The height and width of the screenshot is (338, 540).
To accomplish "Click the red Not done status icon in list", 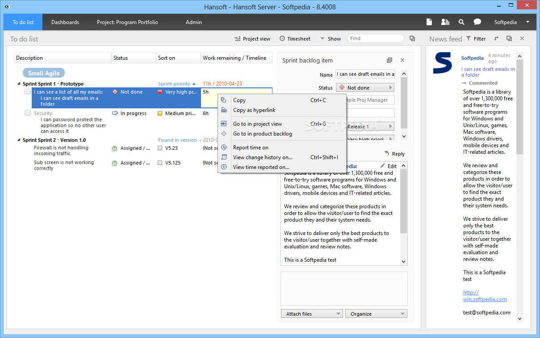I will 115,92.
